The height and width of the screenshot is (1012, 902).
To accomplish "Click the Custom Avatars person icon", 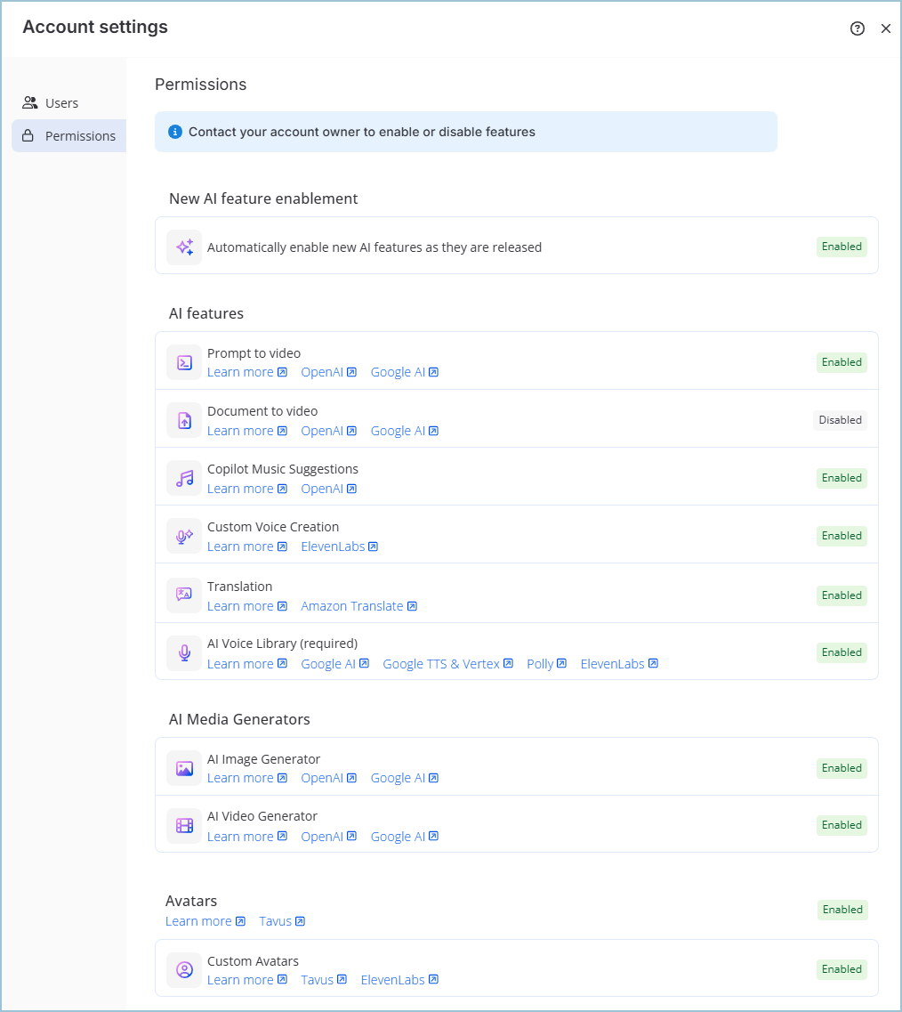I will (183, 969).
